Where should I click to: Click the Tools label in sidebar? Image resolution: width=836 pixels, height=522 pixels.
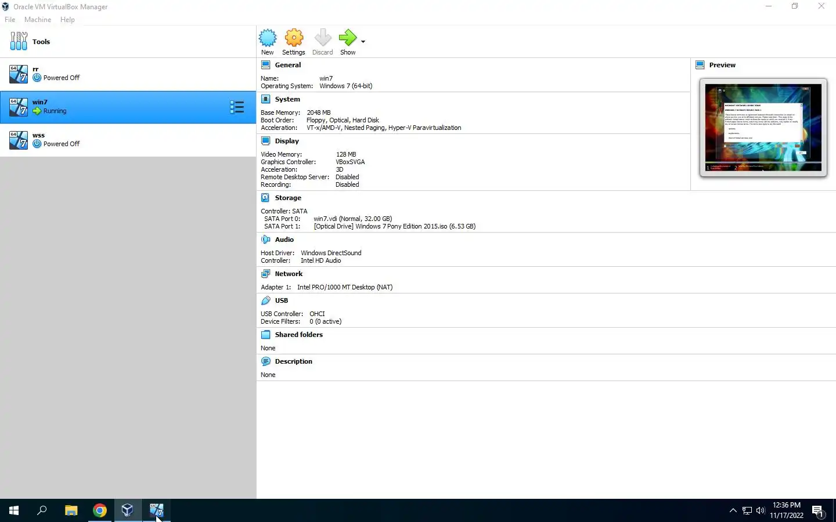click(41, 42)
